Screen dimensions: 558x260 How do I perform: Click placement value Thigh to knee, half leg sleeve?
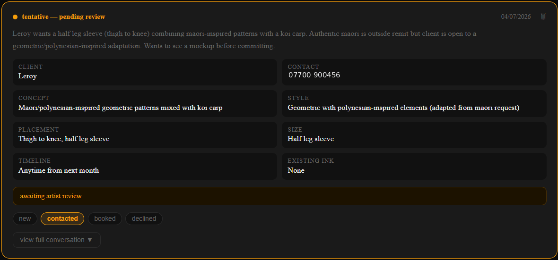[x=64, y=139]
